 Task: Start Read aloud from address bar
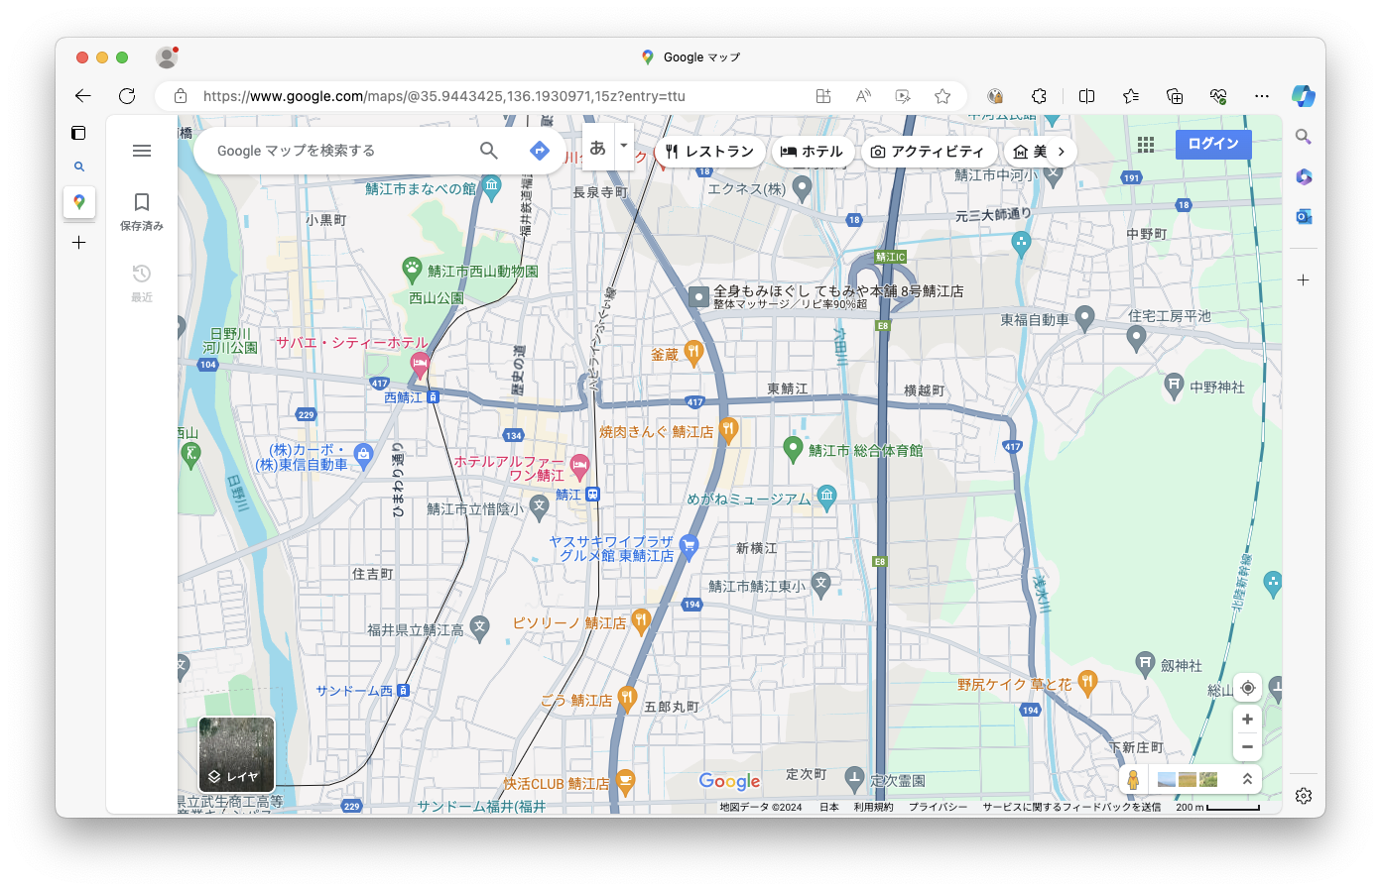(863, 96)
